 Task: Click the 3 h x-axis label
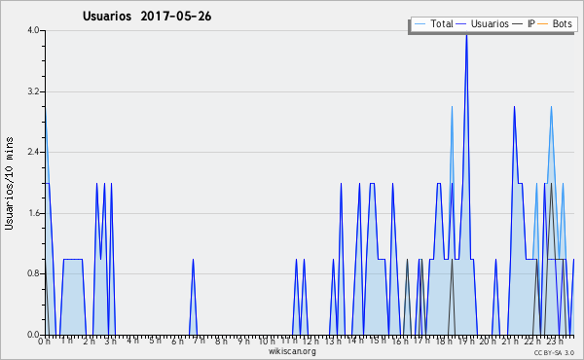111,341
